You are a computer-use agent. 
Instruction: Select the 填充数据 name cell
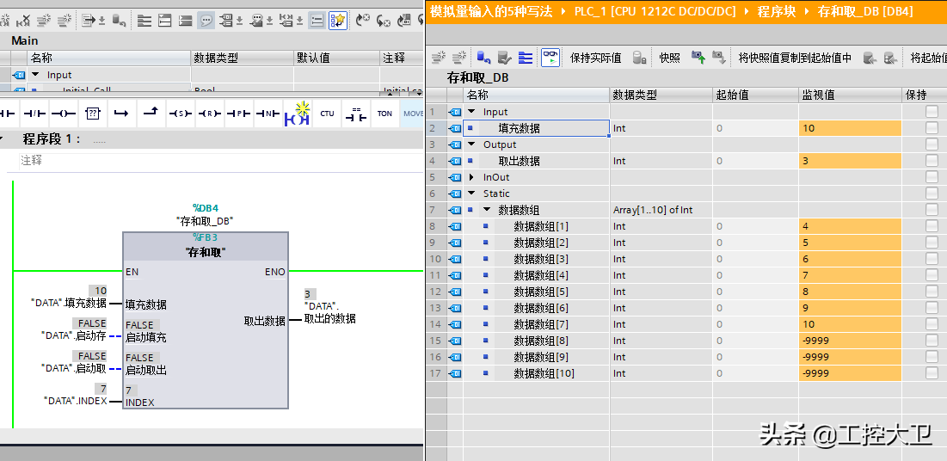pos(537,128)
